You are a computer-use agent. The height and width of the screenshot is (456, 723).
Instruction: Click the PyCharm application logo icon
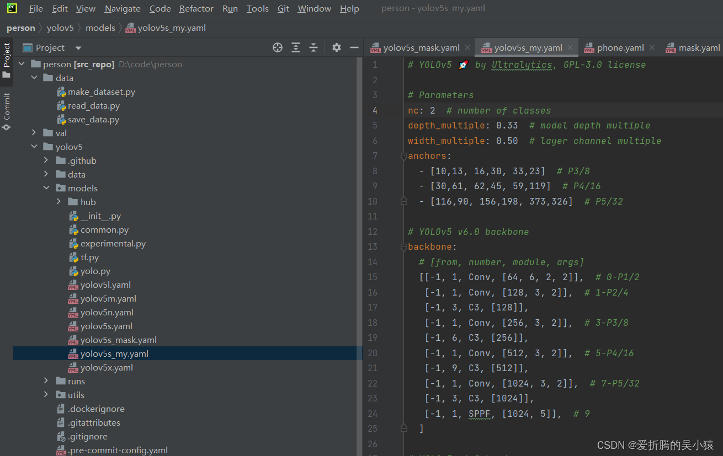[12, 8]
